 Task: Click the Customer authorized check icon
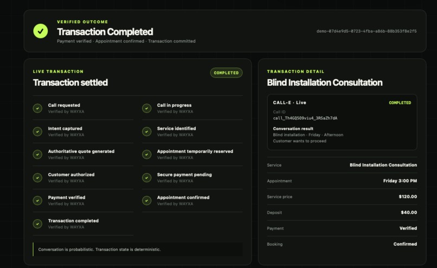point(37,177)
